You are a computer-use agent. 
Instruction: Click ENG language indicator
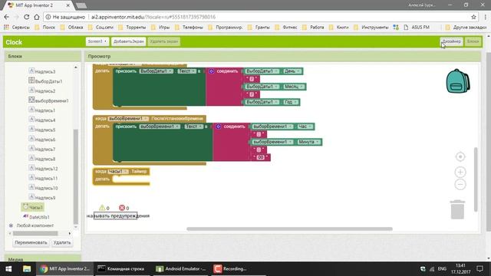click(442, 269)
